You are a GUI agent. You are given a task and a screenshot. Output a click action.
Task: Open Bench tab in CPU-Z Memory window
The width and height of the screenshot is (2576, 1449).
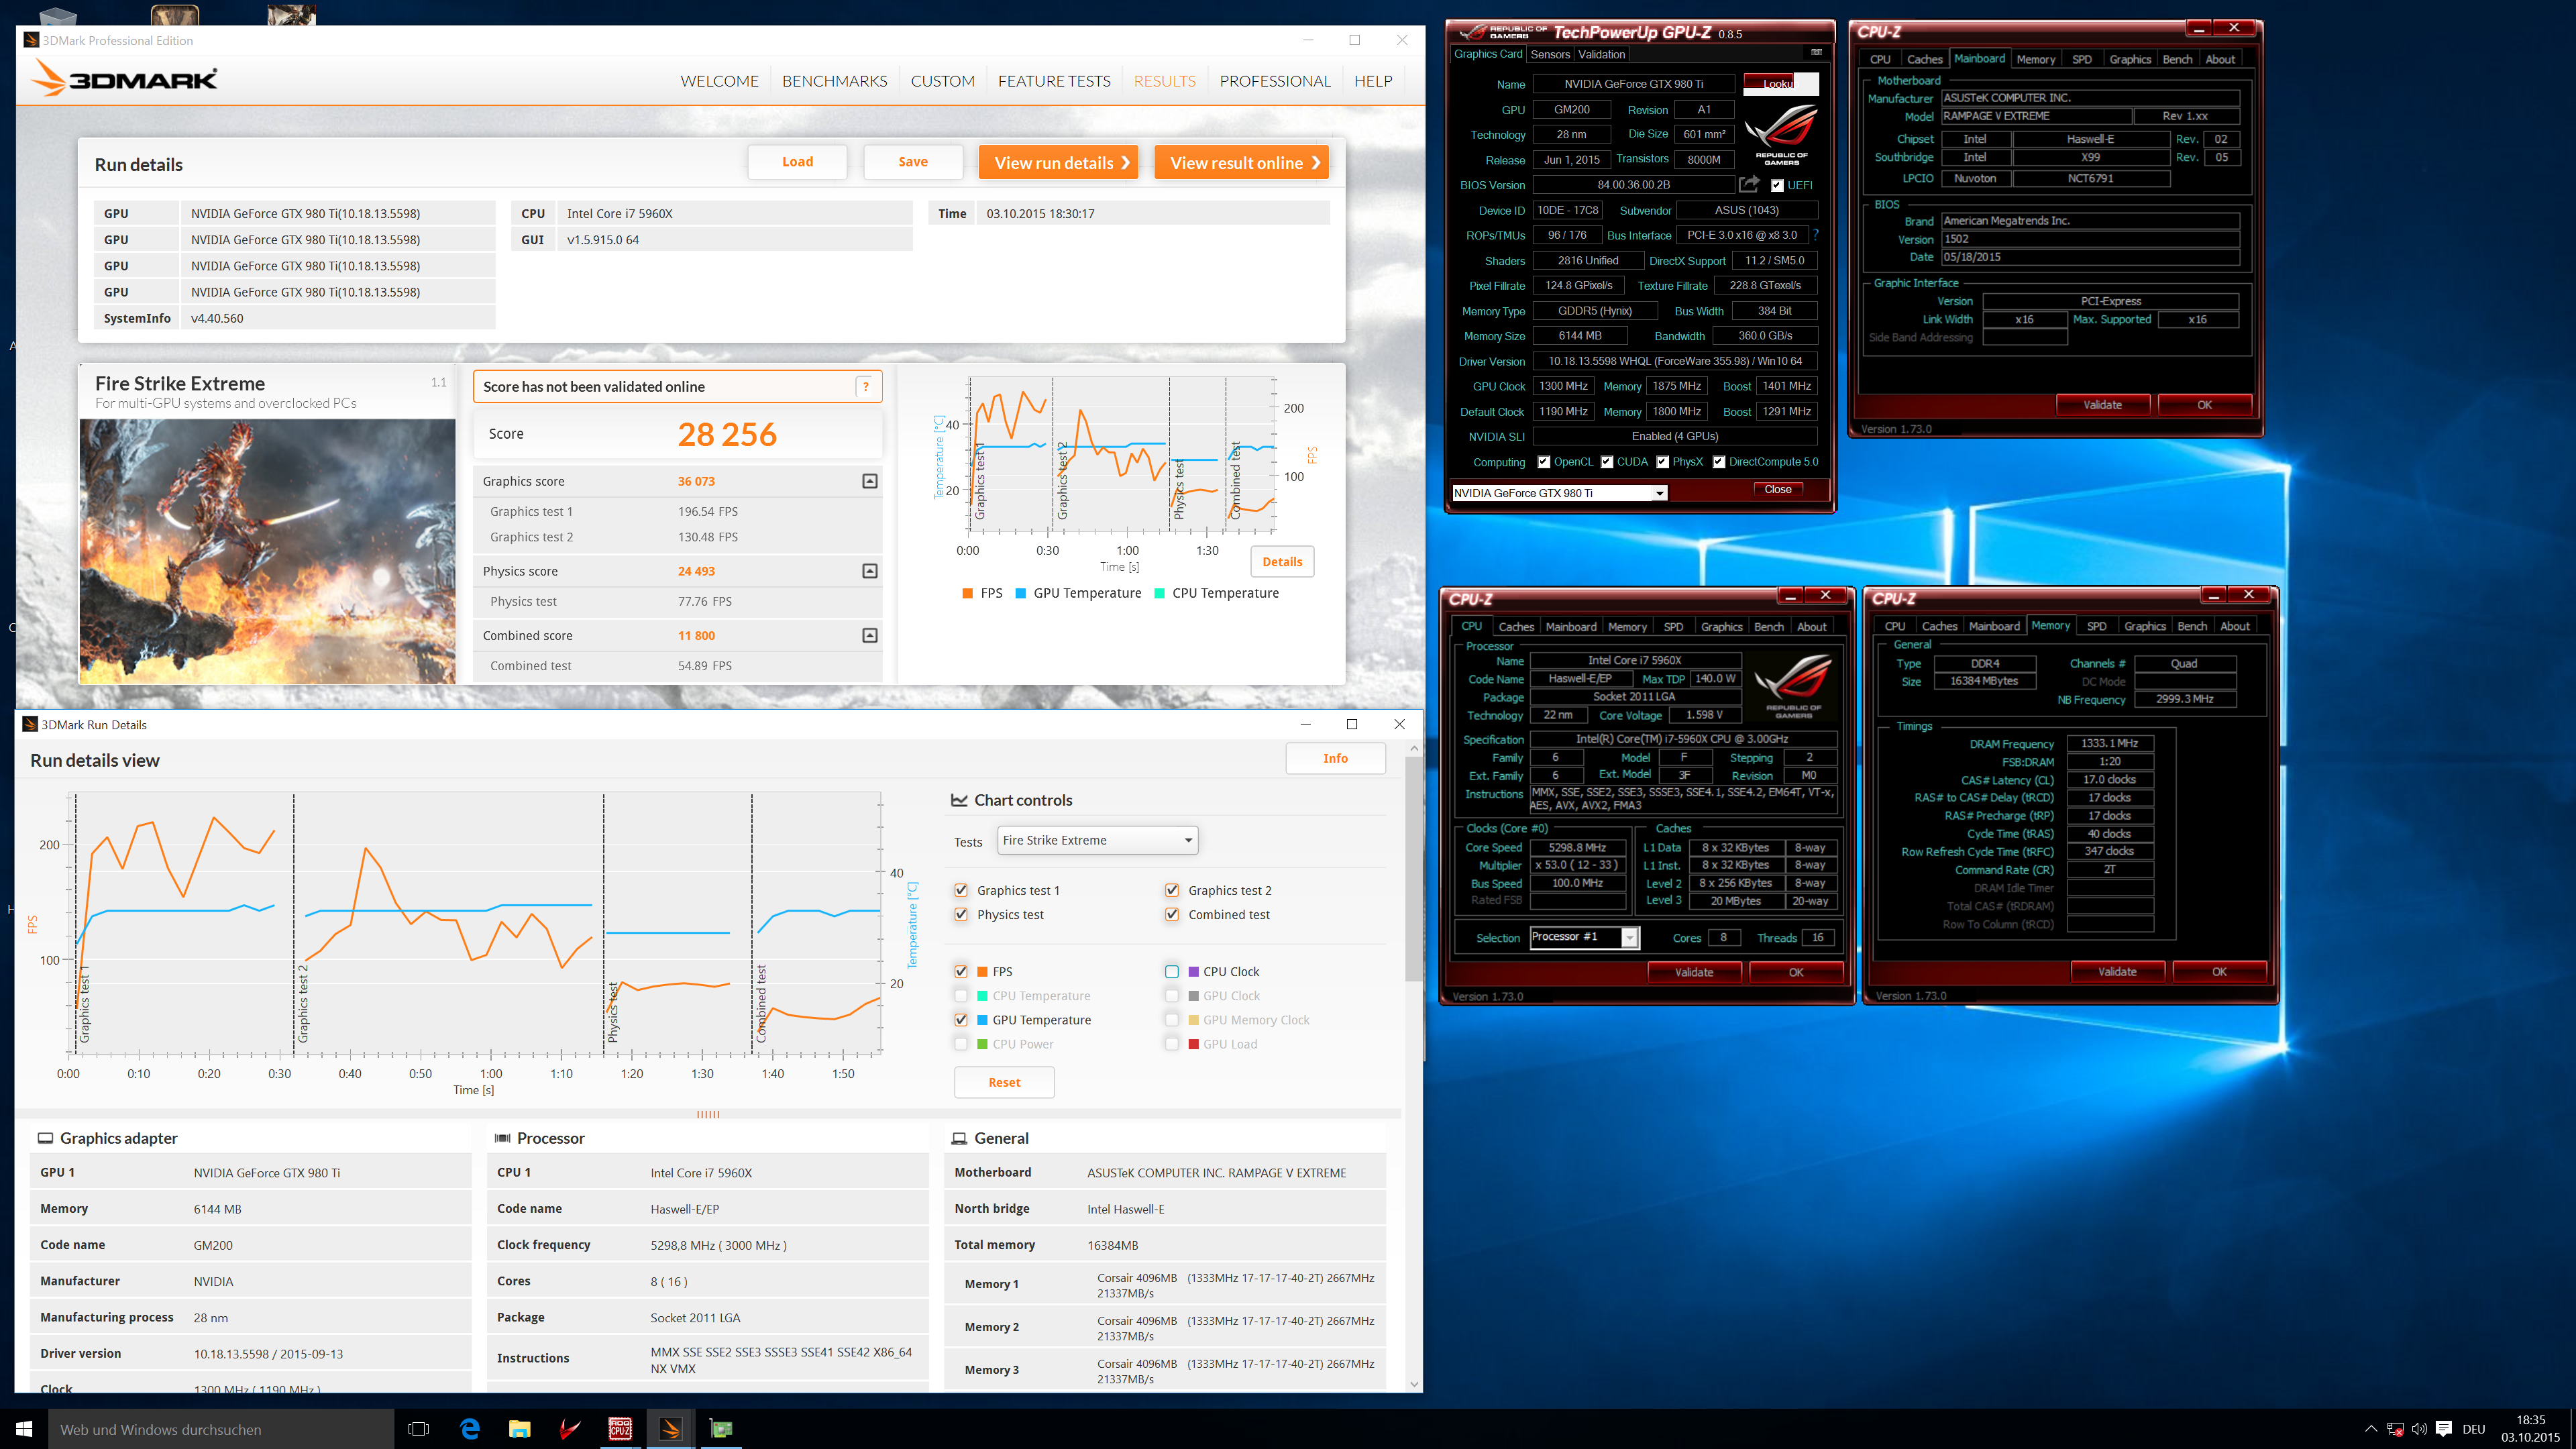pyautogui.click(x=2192, y=626)
